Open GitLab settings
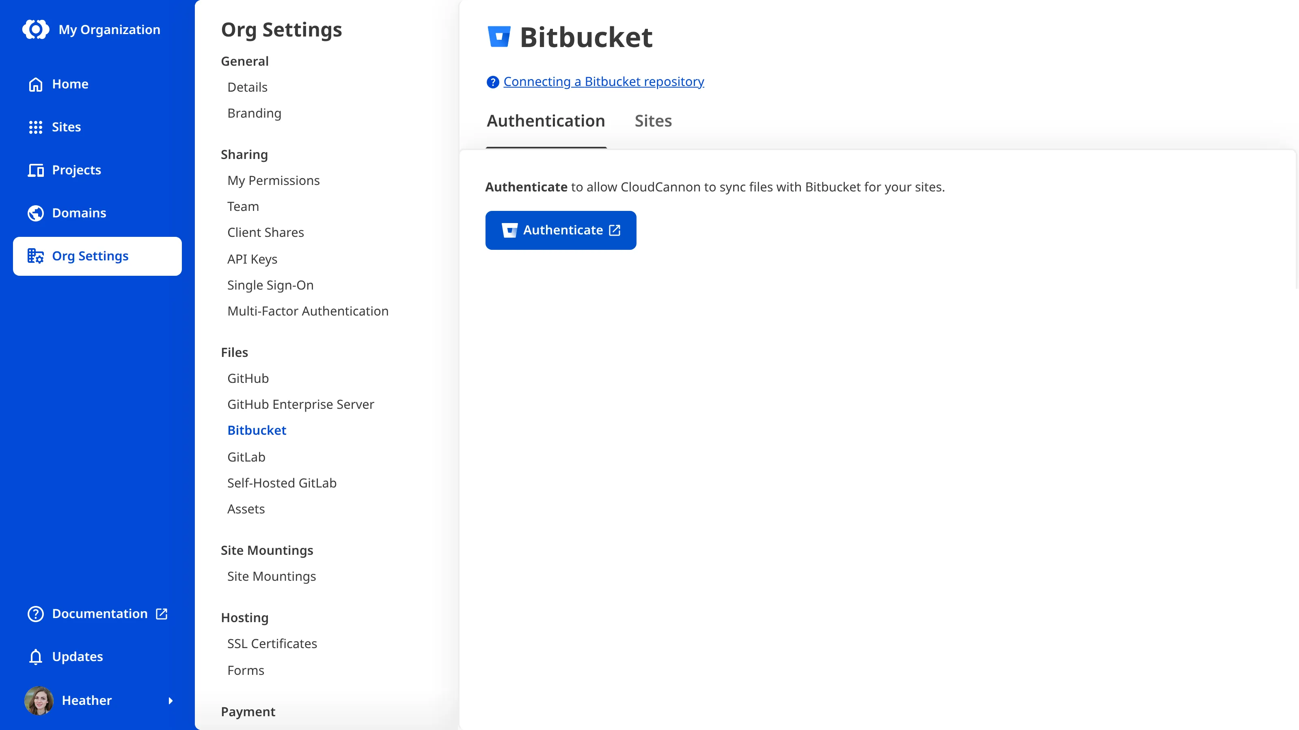The image size is (1299, 730). click(246, 457)
